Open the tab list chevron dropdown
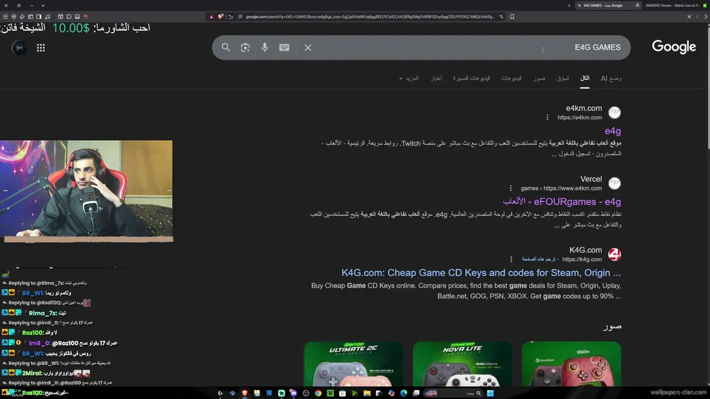The image size is (710, 399). tap(43, 6)
